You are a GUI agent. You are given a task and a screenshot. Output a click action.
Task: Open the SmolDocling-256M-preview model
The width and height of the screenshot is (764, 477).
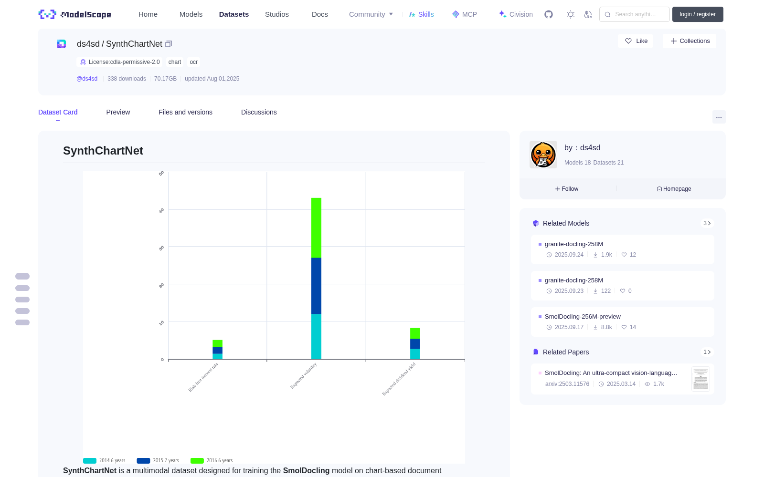point(623,322)
